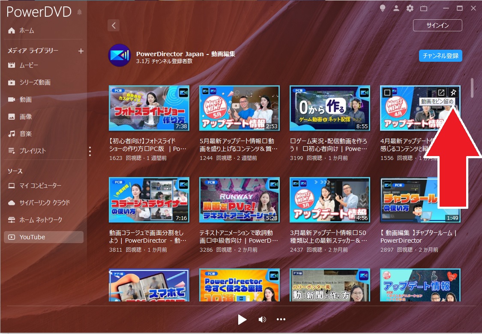Open title 動画コラージュで画面分割をしよう
Image resolution: width=482 pixels, height=334 pixels.
[148, 237]
